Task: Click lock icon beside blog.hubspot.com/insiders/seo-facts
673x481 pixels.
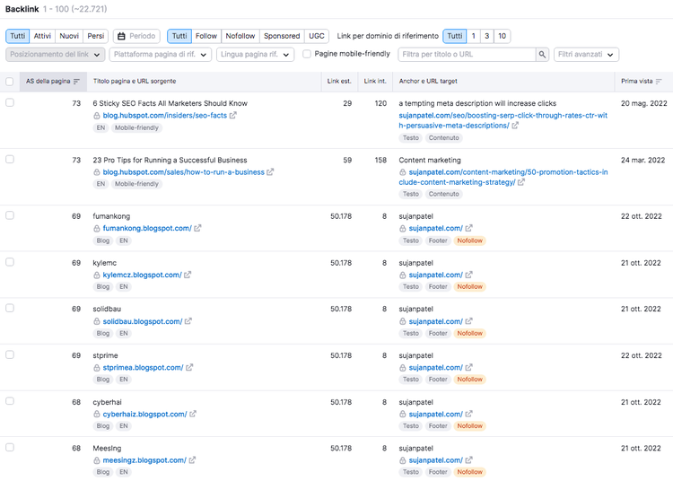Action: (x=97, y=116)
